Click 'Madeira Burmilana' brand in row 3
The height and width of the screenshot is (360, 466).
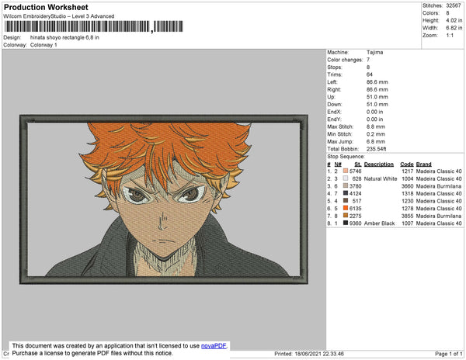coord(439,186)
